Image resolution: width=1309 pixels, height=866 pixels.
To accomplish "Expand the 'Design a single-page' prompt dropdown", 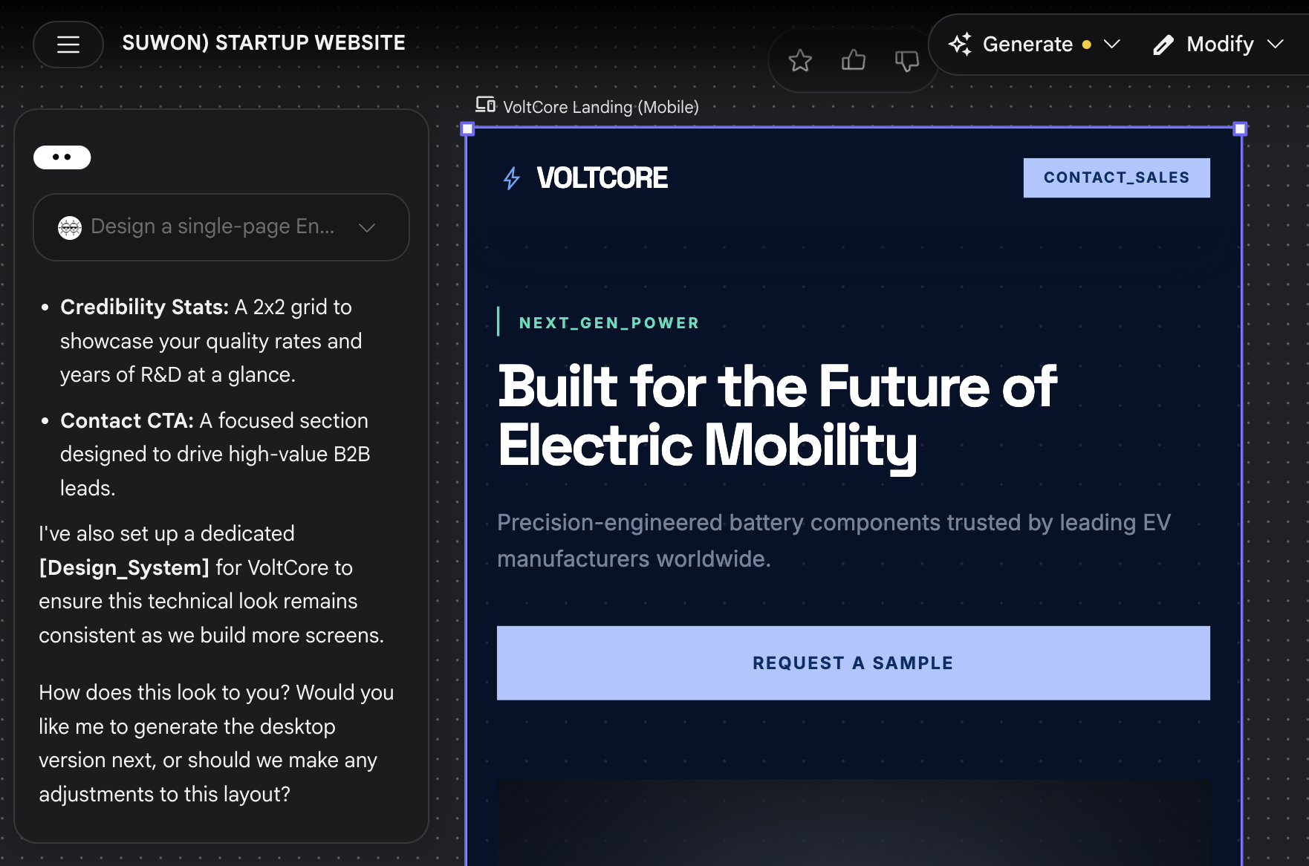I will 367,227.
